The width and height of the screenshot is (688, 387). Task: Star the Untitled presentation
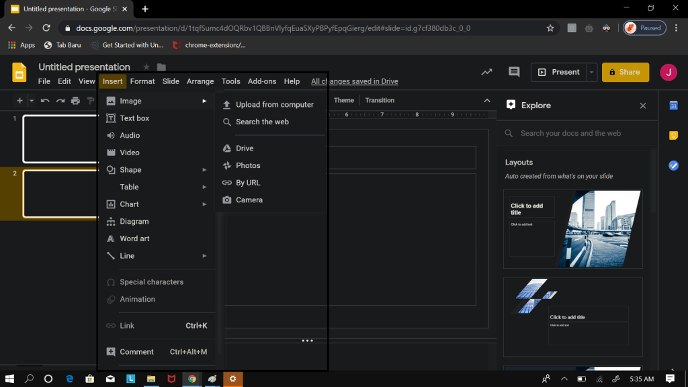(x=146, y=67)
